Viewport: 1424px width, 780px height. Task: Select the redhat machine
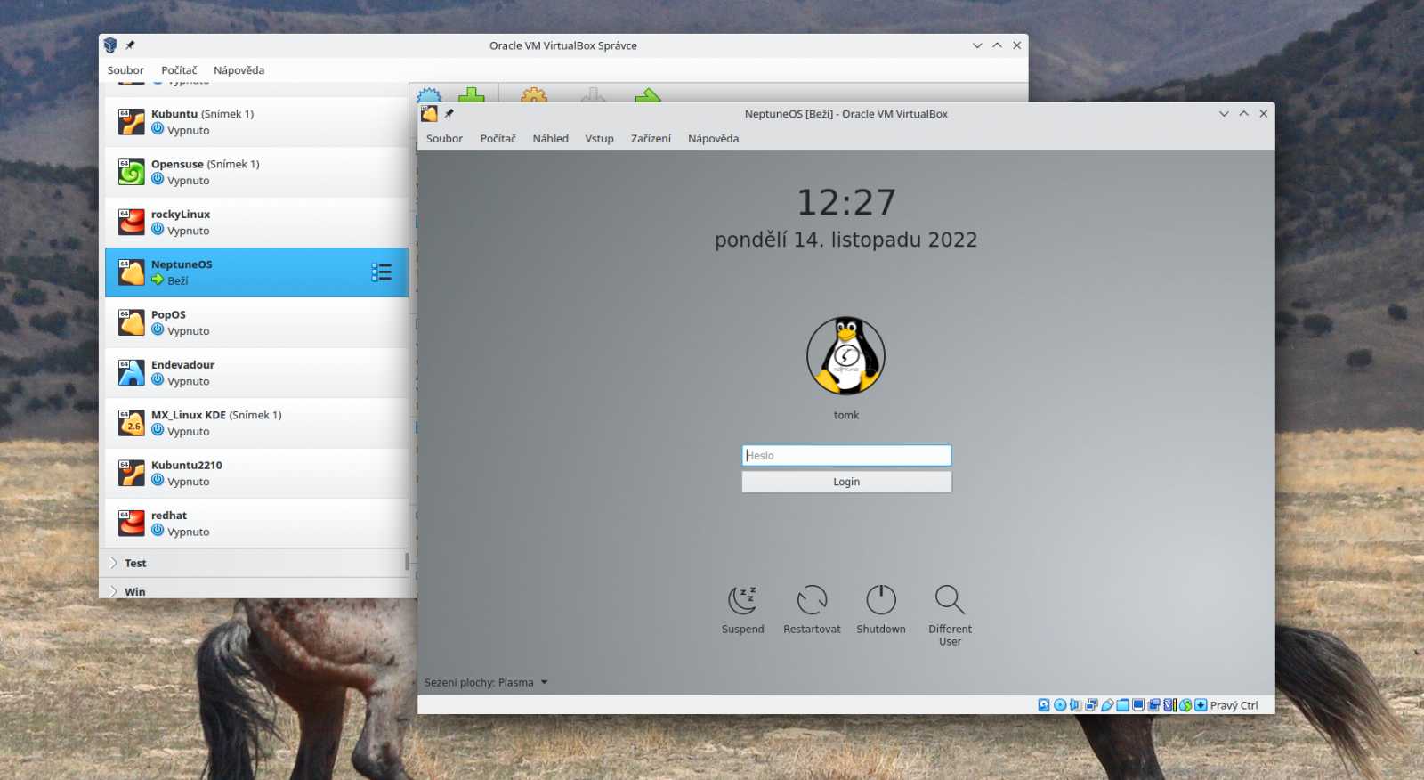pyautogui.click(x=256, y=523)
